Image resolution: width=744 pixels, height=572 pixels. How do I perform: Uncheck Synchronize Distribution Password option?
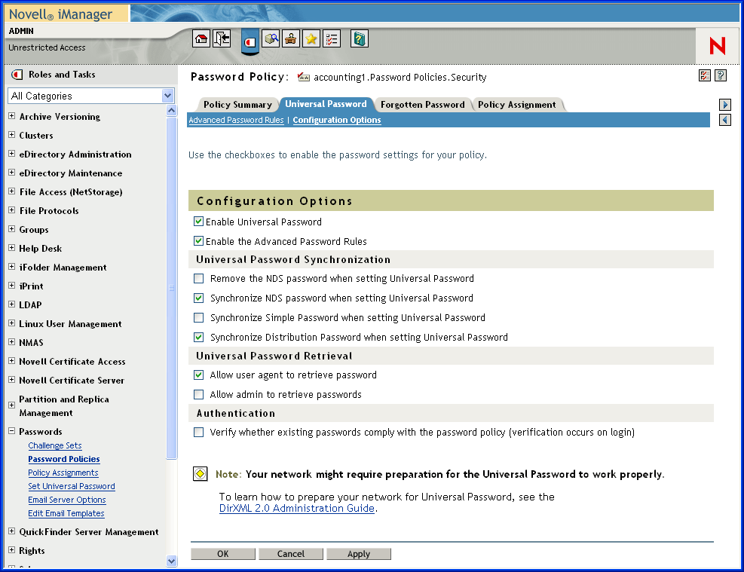pos(199,337)
